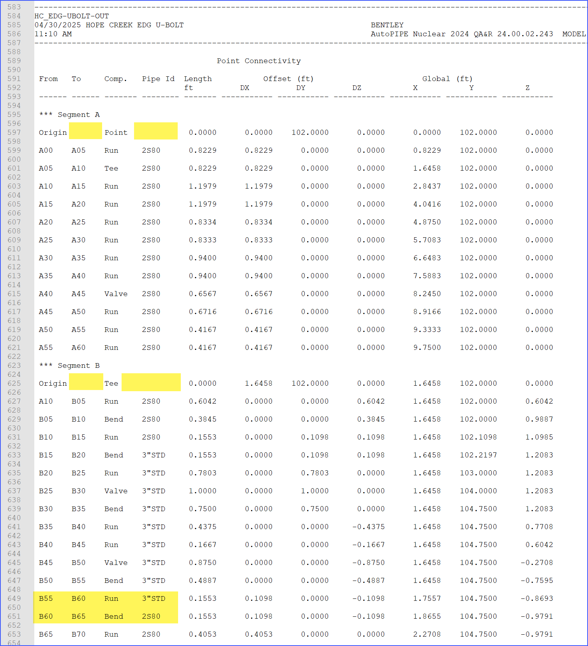Viewport: 588px width, 646px height.
Task: Click the 'AutoPIPE Nuclear 2024' text
Action: tap(420, 34)
